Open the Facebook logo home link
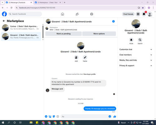The image size is (156, 125). point(4,14)
